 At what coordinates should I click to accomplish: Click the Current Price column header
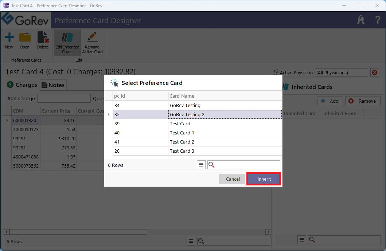58,111
